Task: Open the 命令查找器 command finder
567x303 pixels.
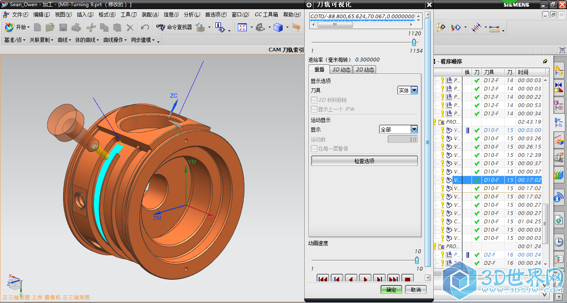Action: click(174, 27)
